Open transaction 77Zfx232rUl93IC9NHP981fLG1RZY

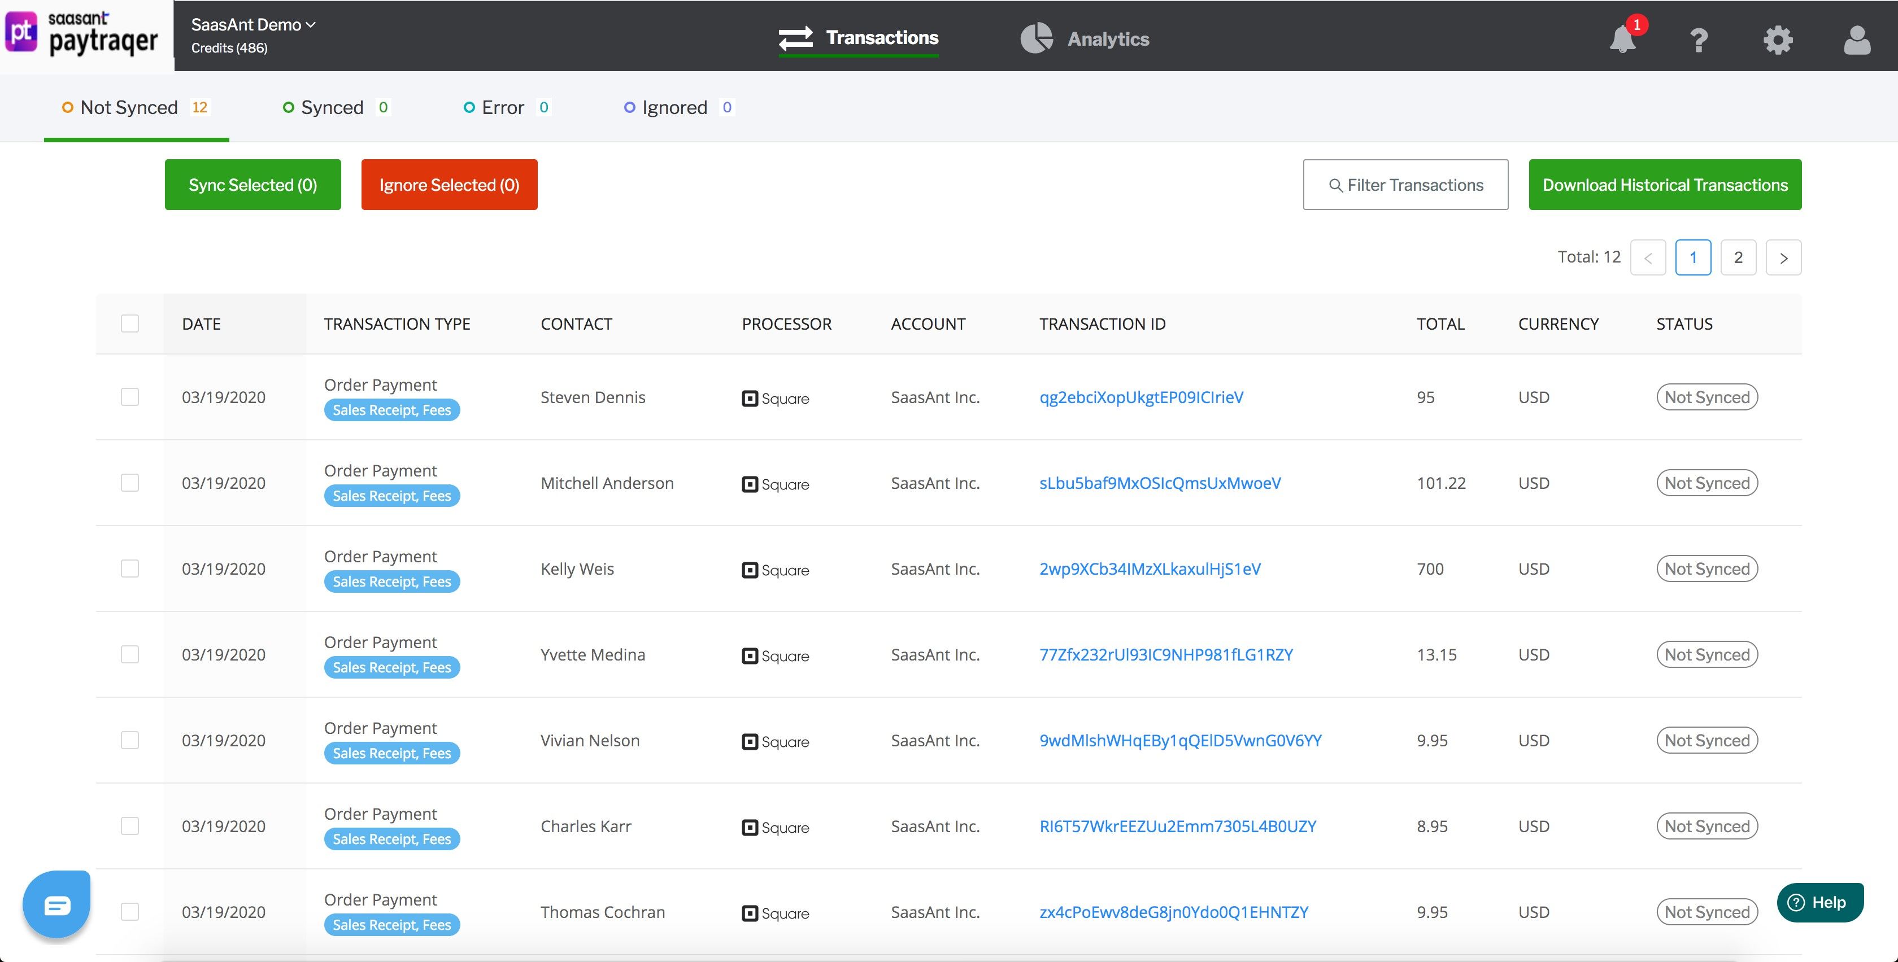point(1166,654)
